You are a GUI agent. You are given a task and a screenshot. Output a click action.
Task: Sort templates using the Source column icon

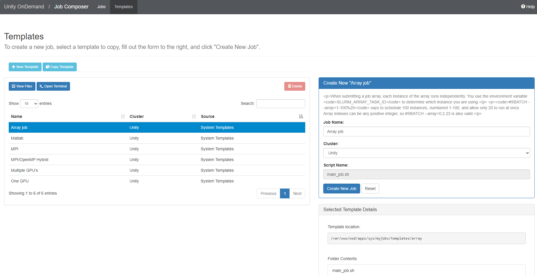coord(301,116)
